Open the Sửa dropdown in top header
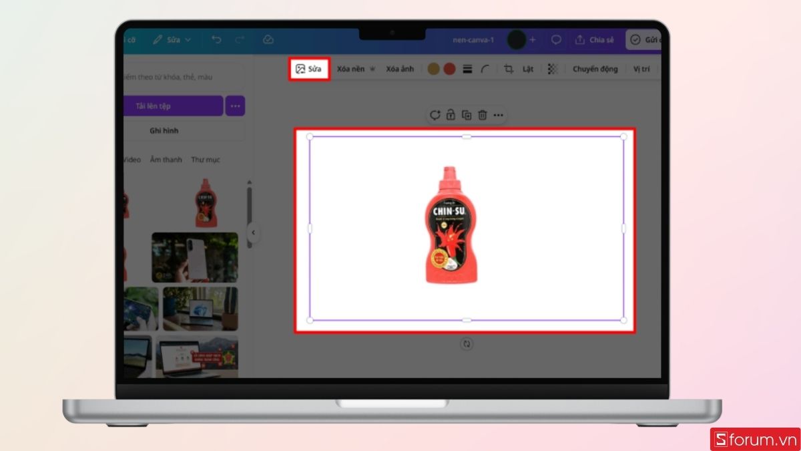 click(172, 40)
